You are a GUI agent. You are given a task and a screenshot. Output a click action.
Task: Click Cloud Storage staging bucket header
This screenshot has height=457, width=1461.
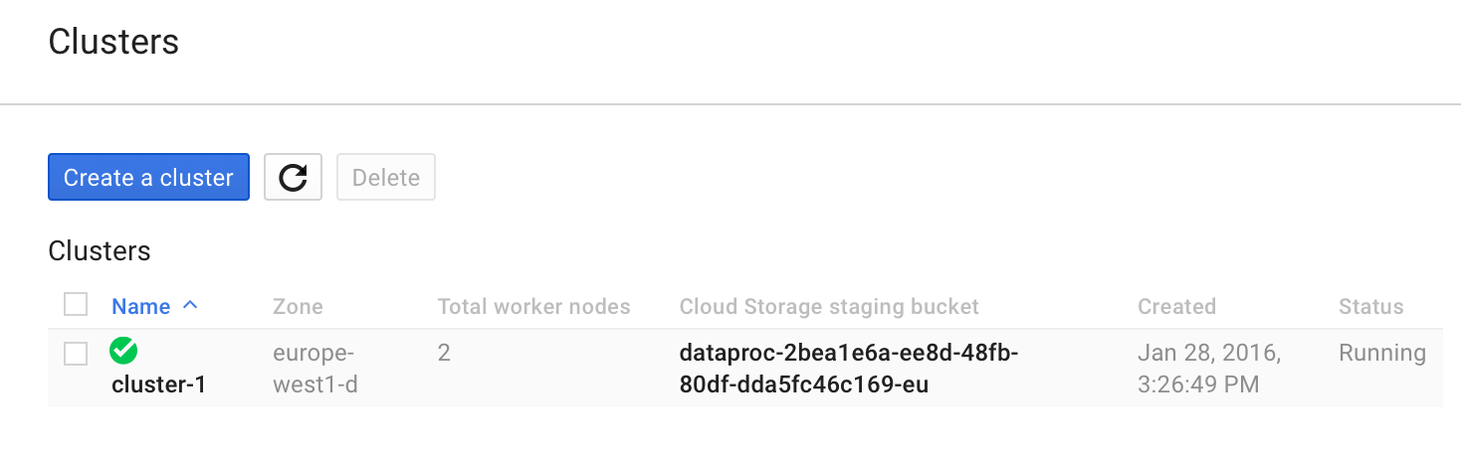point(829,306)
